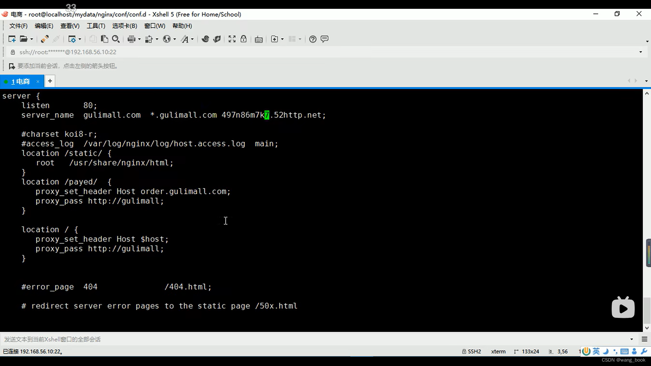The height and width of the screenshot is (366, 651).
Task: Click the SSH2 status bar indicator
Action: (471, 352)
